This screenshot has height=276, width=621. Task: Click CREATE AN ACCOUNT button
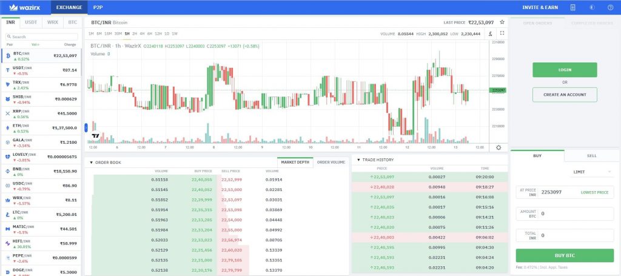565,95
